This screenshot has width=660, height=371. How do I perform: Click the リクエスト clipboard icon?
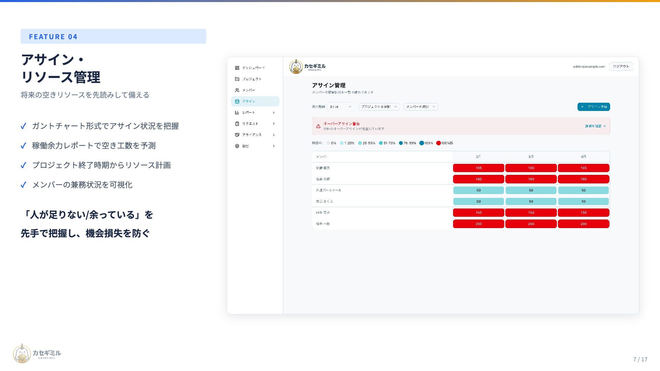pyautogui.click(x=237, y=124)
